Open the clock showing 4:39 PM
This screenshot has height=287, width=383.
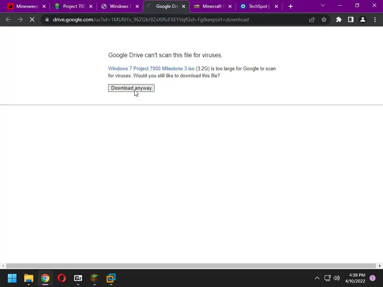355,278
